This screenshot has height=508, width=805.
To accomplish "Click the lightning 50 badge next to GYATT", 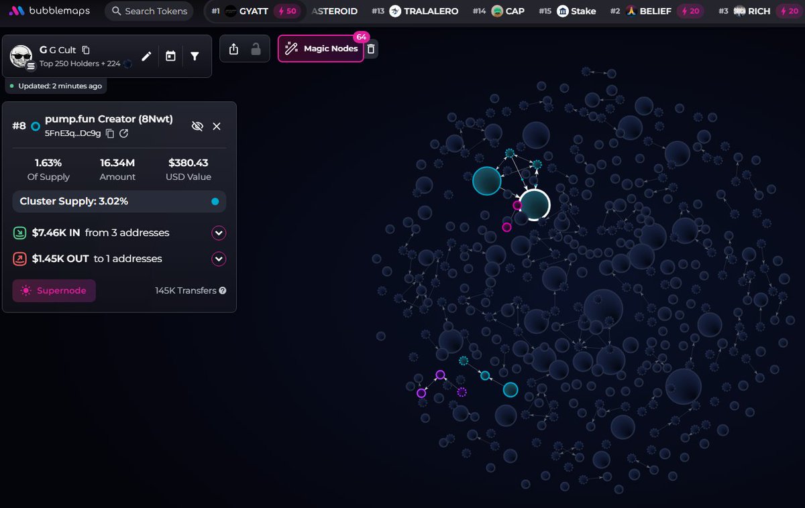I will pyautogui.click(x=286, y=11).
